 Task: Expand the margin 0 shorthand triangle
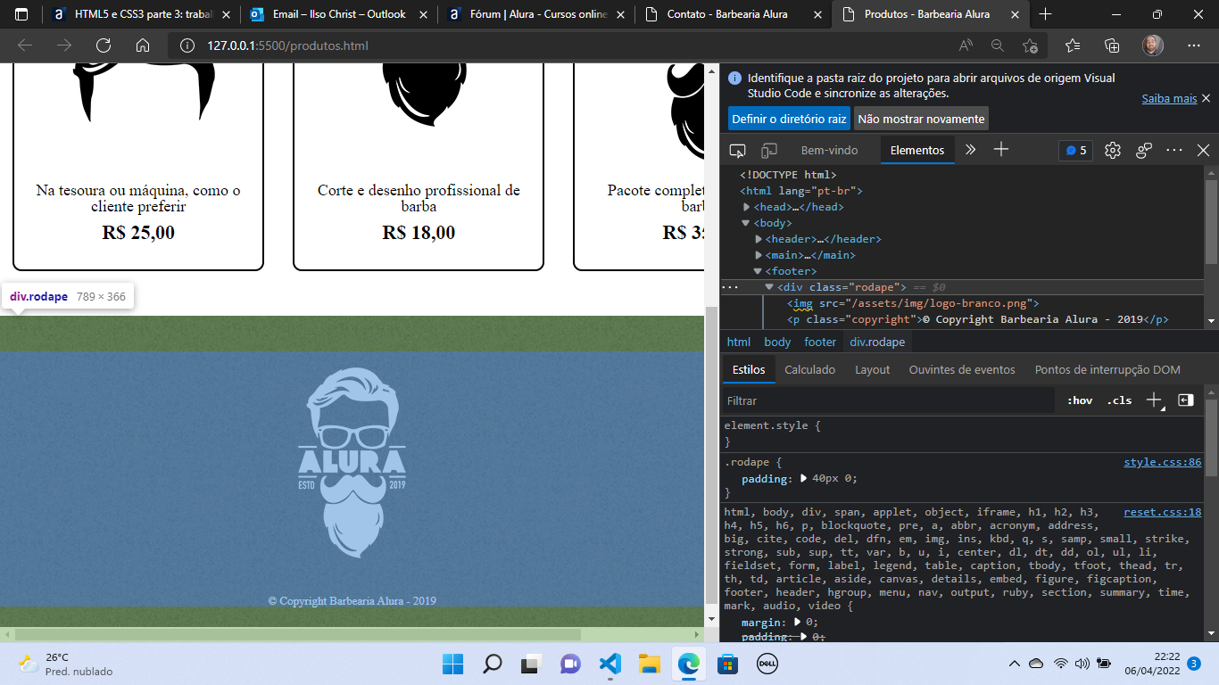point(798,623)
